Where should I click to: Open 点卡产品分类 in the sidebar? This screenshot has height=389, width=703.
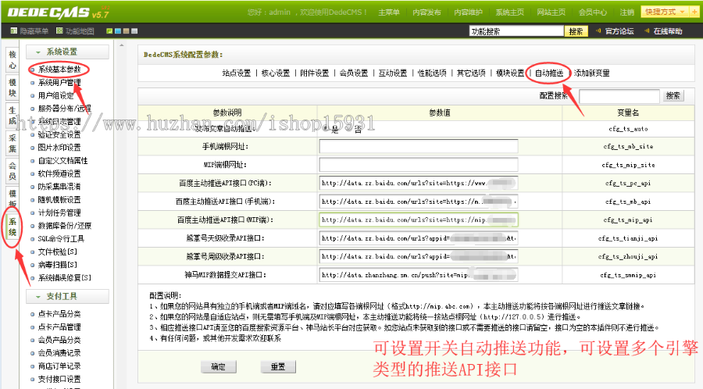click(x=59, y=314)
